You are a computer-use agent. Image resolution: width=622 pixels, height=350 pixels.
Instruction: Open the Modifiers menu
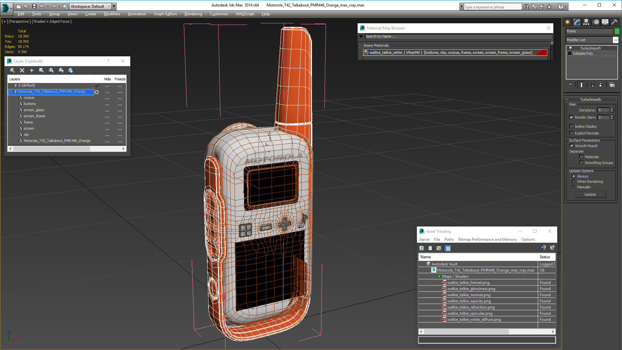pyautogui.click(x=112, y=14)
